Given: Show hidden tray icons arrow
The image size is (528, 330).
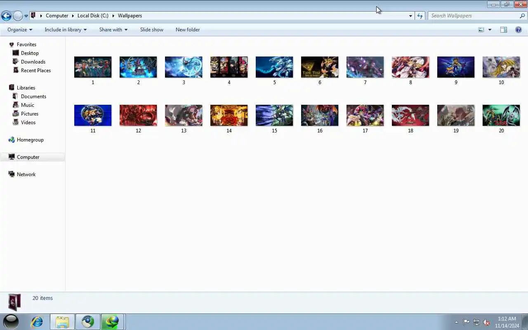Looking at the screenshot, I should pyautogui.click(x=456, y=322).
